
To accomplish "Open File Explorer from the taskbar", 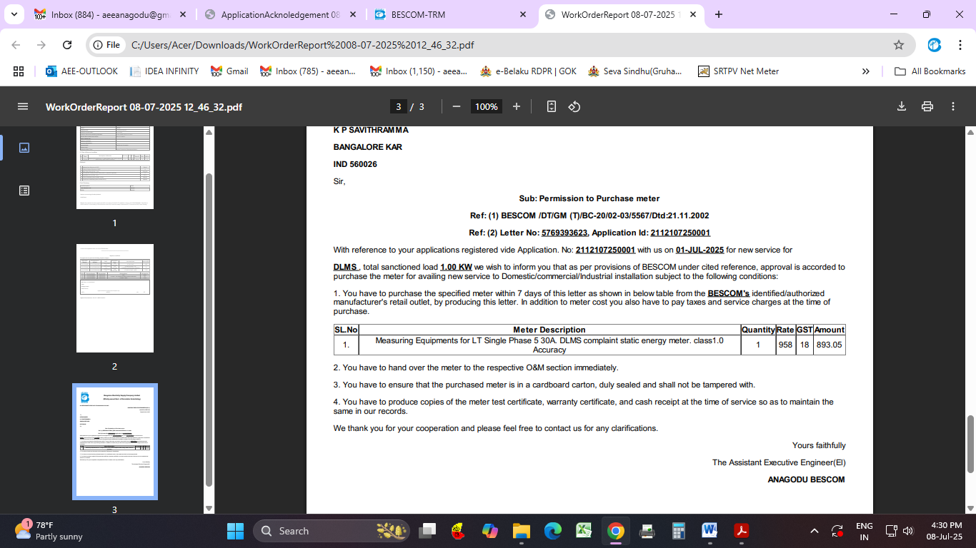I will (x=522, y=531).
